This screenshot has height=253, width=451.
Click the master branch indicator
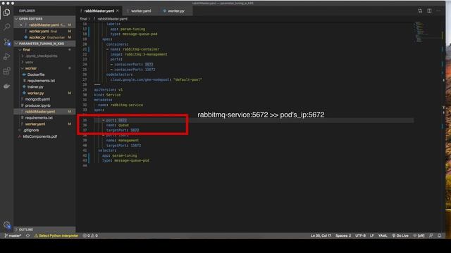tap(13, 235)
